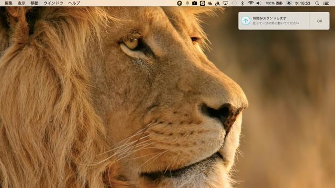Click the 立って一分の間に動いてください notification text
Viewport: 335px width, 188px height.
pos(276,23)
